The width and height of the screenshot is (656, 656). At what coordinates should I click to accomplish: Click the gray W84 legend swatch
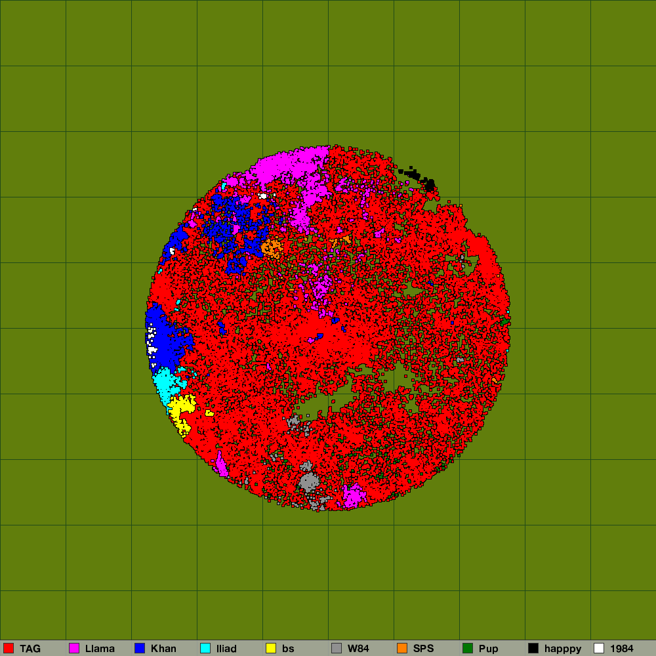coord(337,648)
